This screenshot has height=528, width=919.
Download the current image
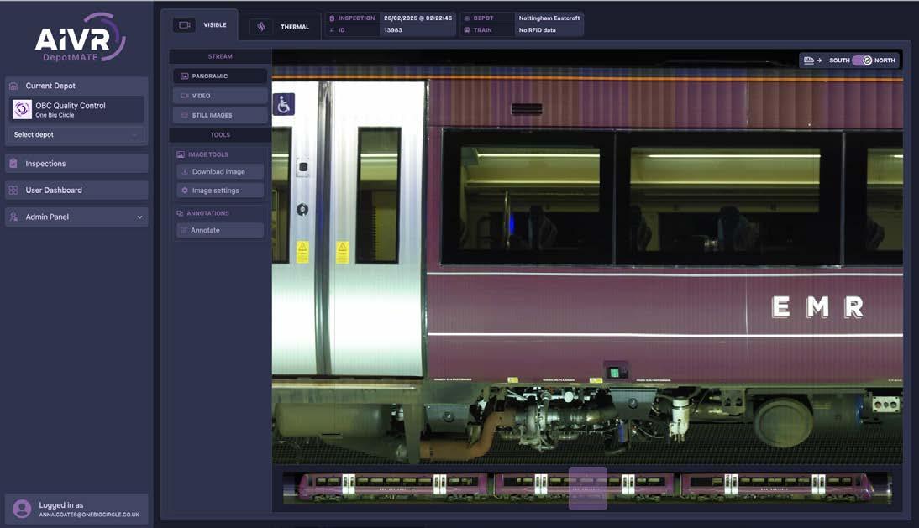(220, 171)
